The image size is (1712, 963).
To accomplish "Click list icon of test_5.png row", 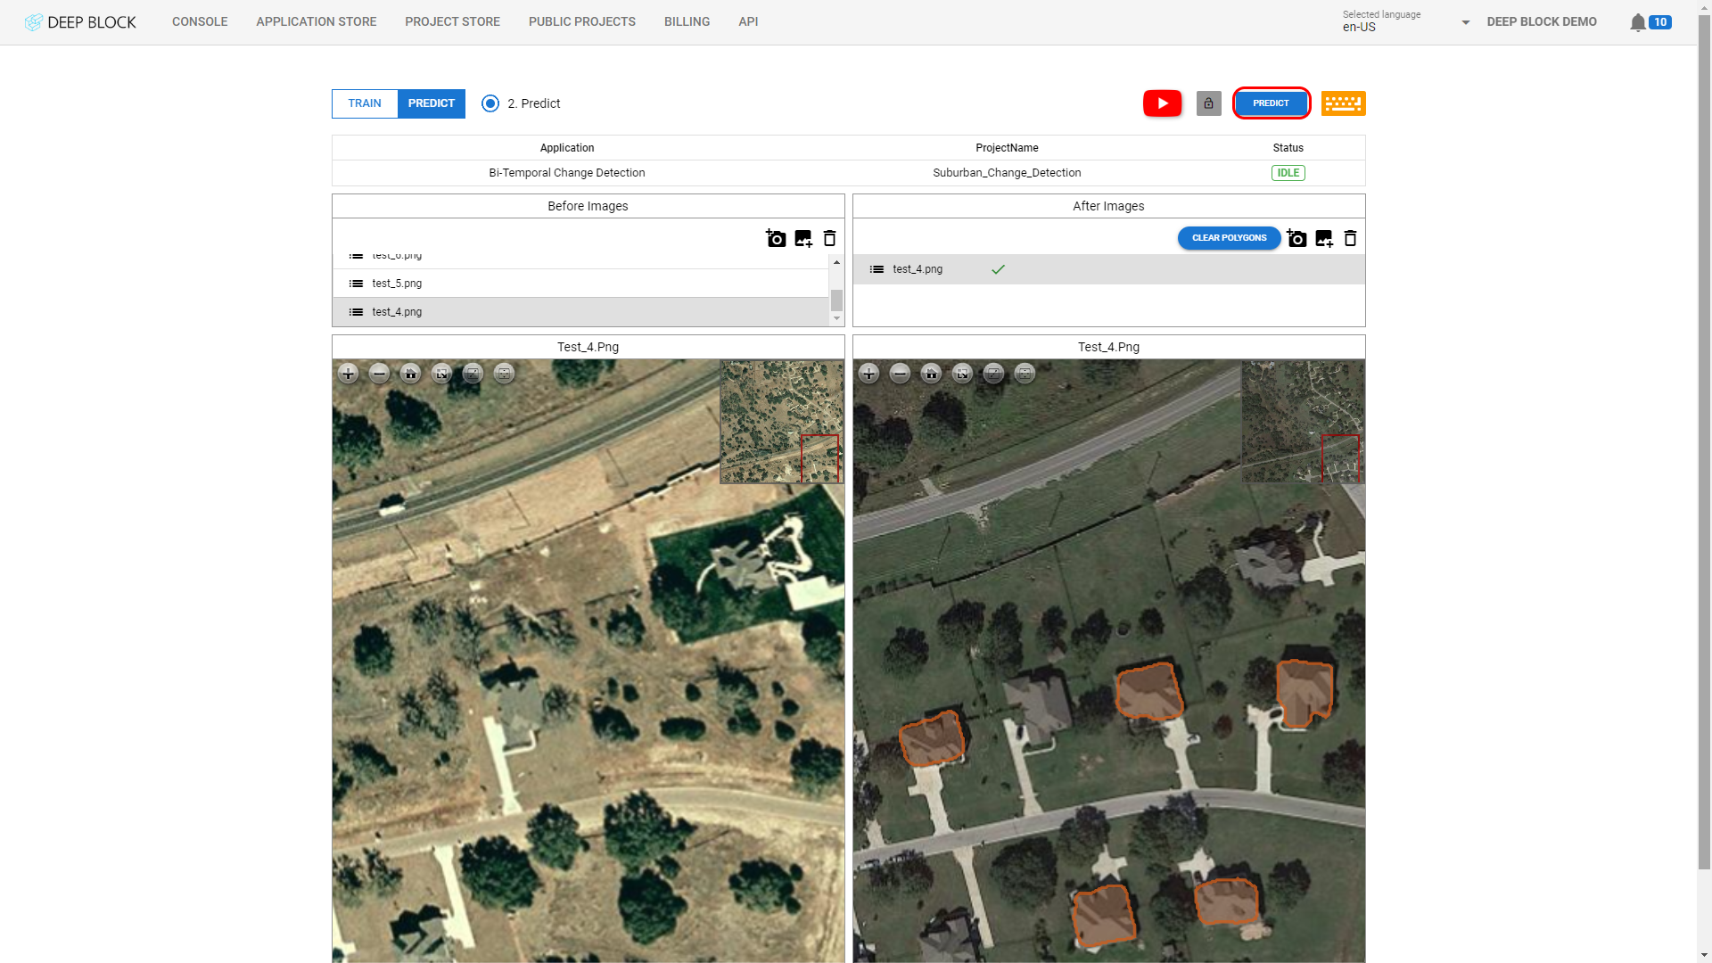I will pyautogui.click(x=356, y=284).
